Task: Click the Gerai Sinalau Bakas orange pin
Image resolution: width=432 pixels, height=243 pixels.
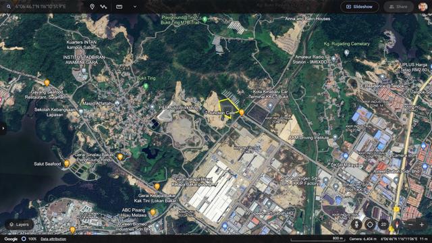Action: tap(120, 157)
